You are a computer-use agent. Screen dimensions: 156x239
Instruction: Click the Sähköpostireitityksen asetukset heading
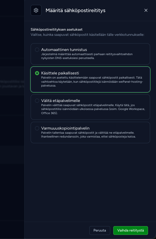[x=57, y=29]
